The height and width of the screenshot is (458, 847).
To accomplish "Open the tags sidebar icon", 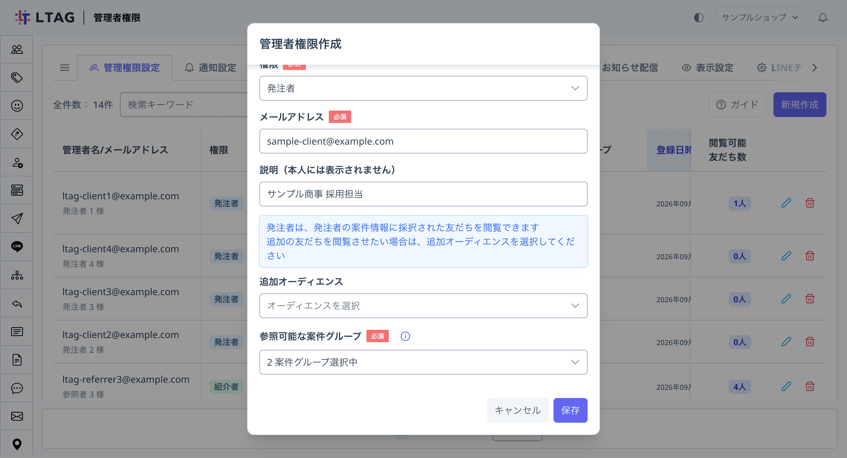I will click(17, 78).
